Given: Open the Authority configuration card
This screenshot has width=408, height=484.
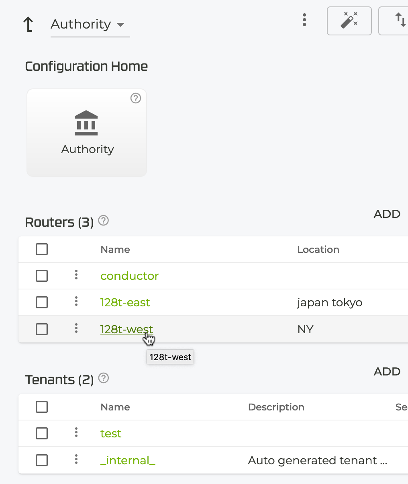Looking at the screenshot, I should [87, 133].
